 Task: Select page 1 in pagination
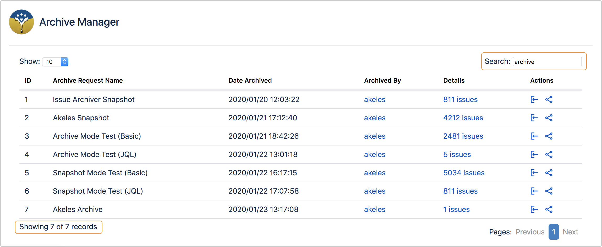(554, 232)
